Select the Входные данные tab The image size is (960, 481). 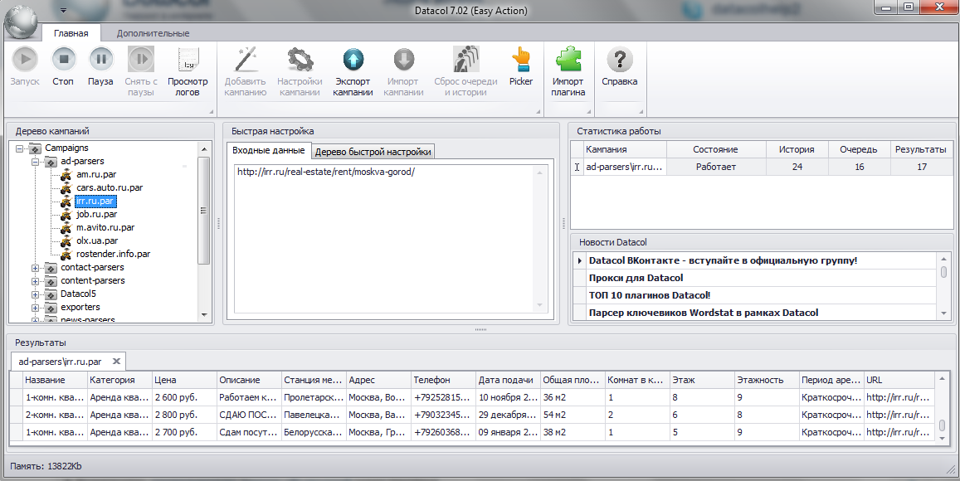click(268, 150)
